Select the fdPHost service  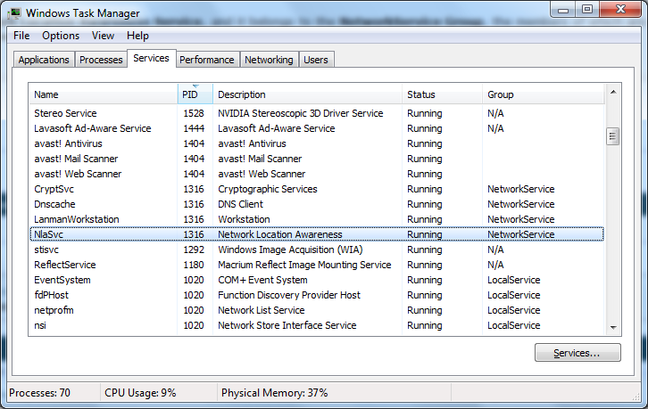click(51, 295)
